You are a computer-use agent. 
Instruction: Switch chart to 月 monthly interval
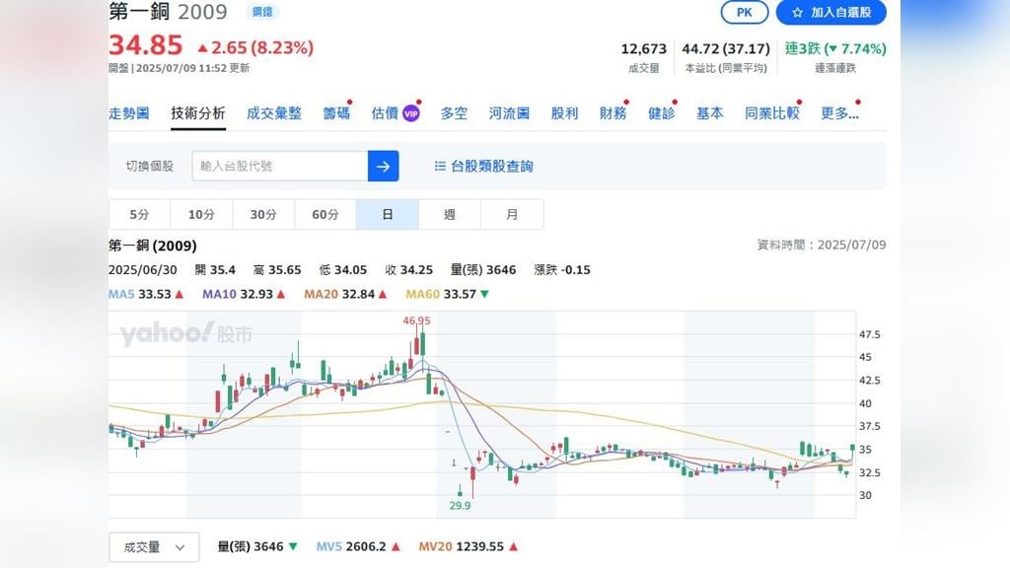pos(512,214)
